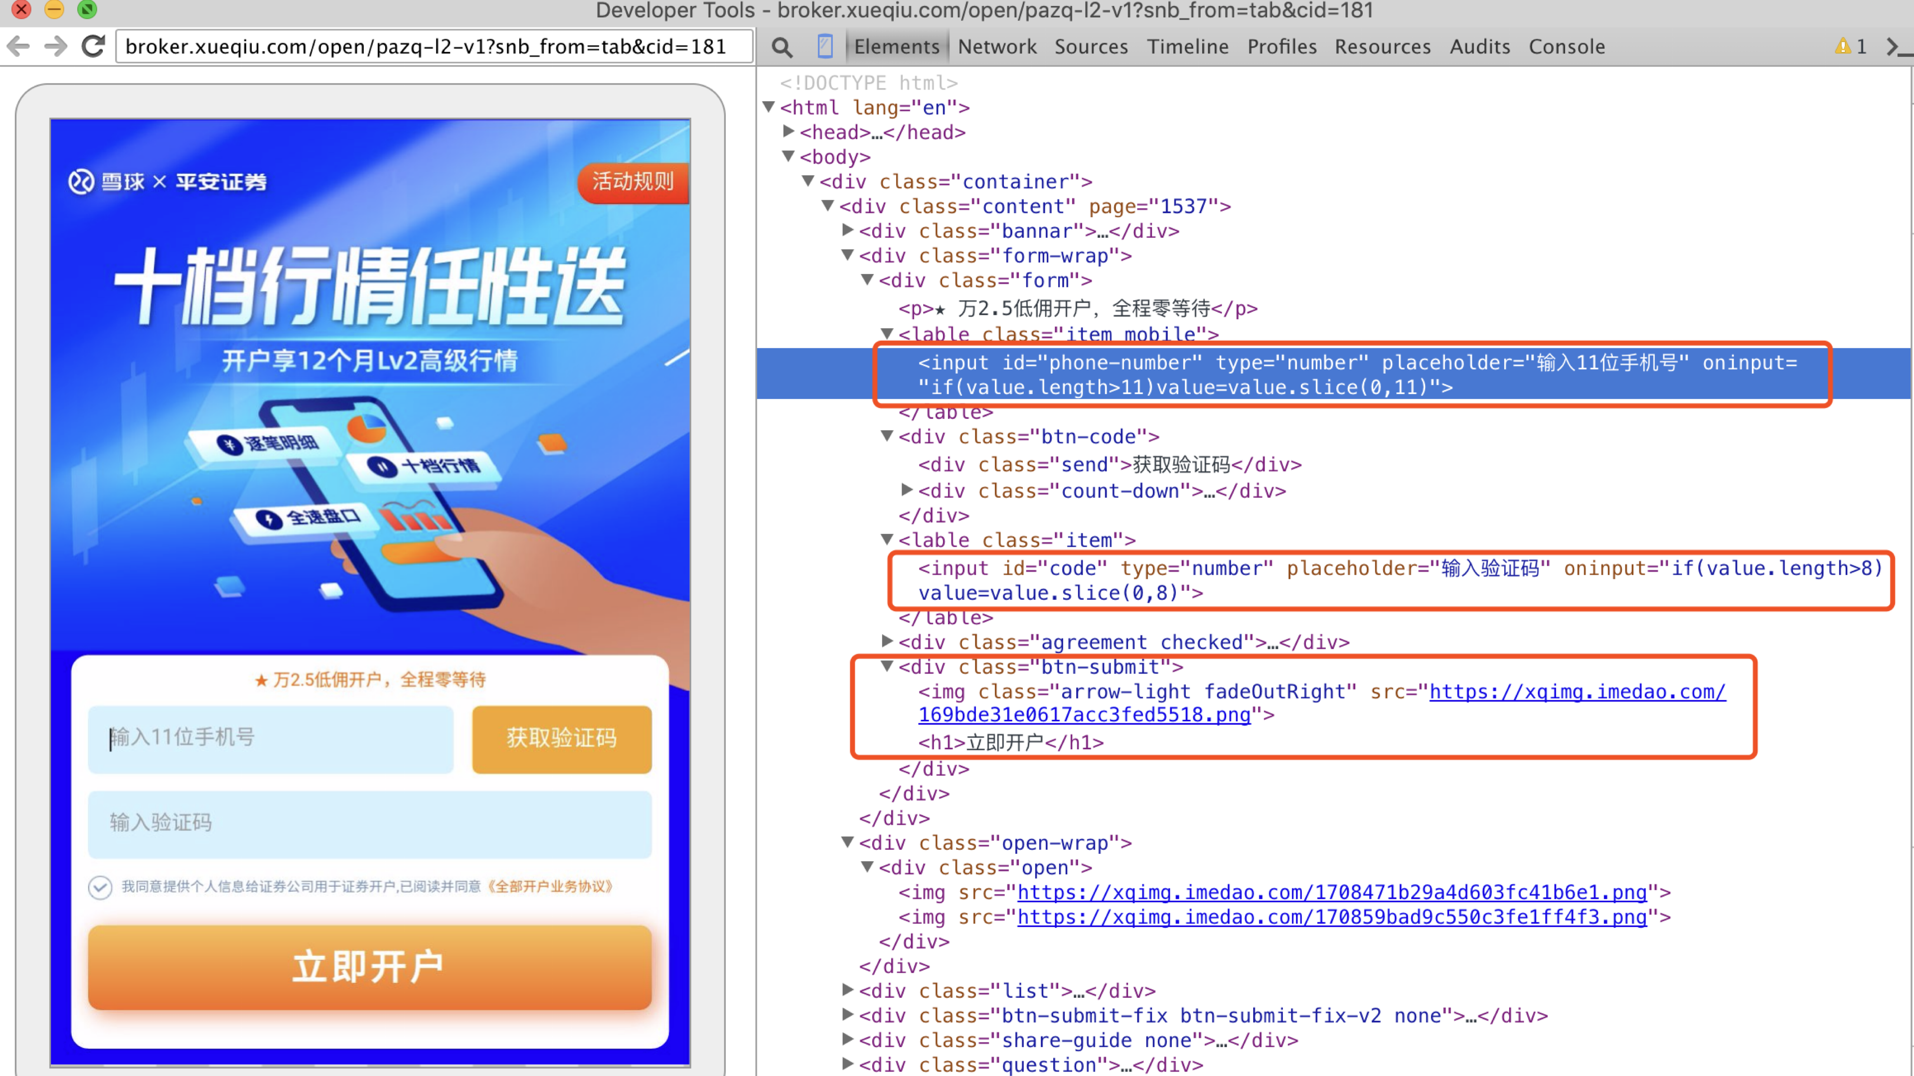
Task: Expand the question div node
Action: tap(848, 1064)
